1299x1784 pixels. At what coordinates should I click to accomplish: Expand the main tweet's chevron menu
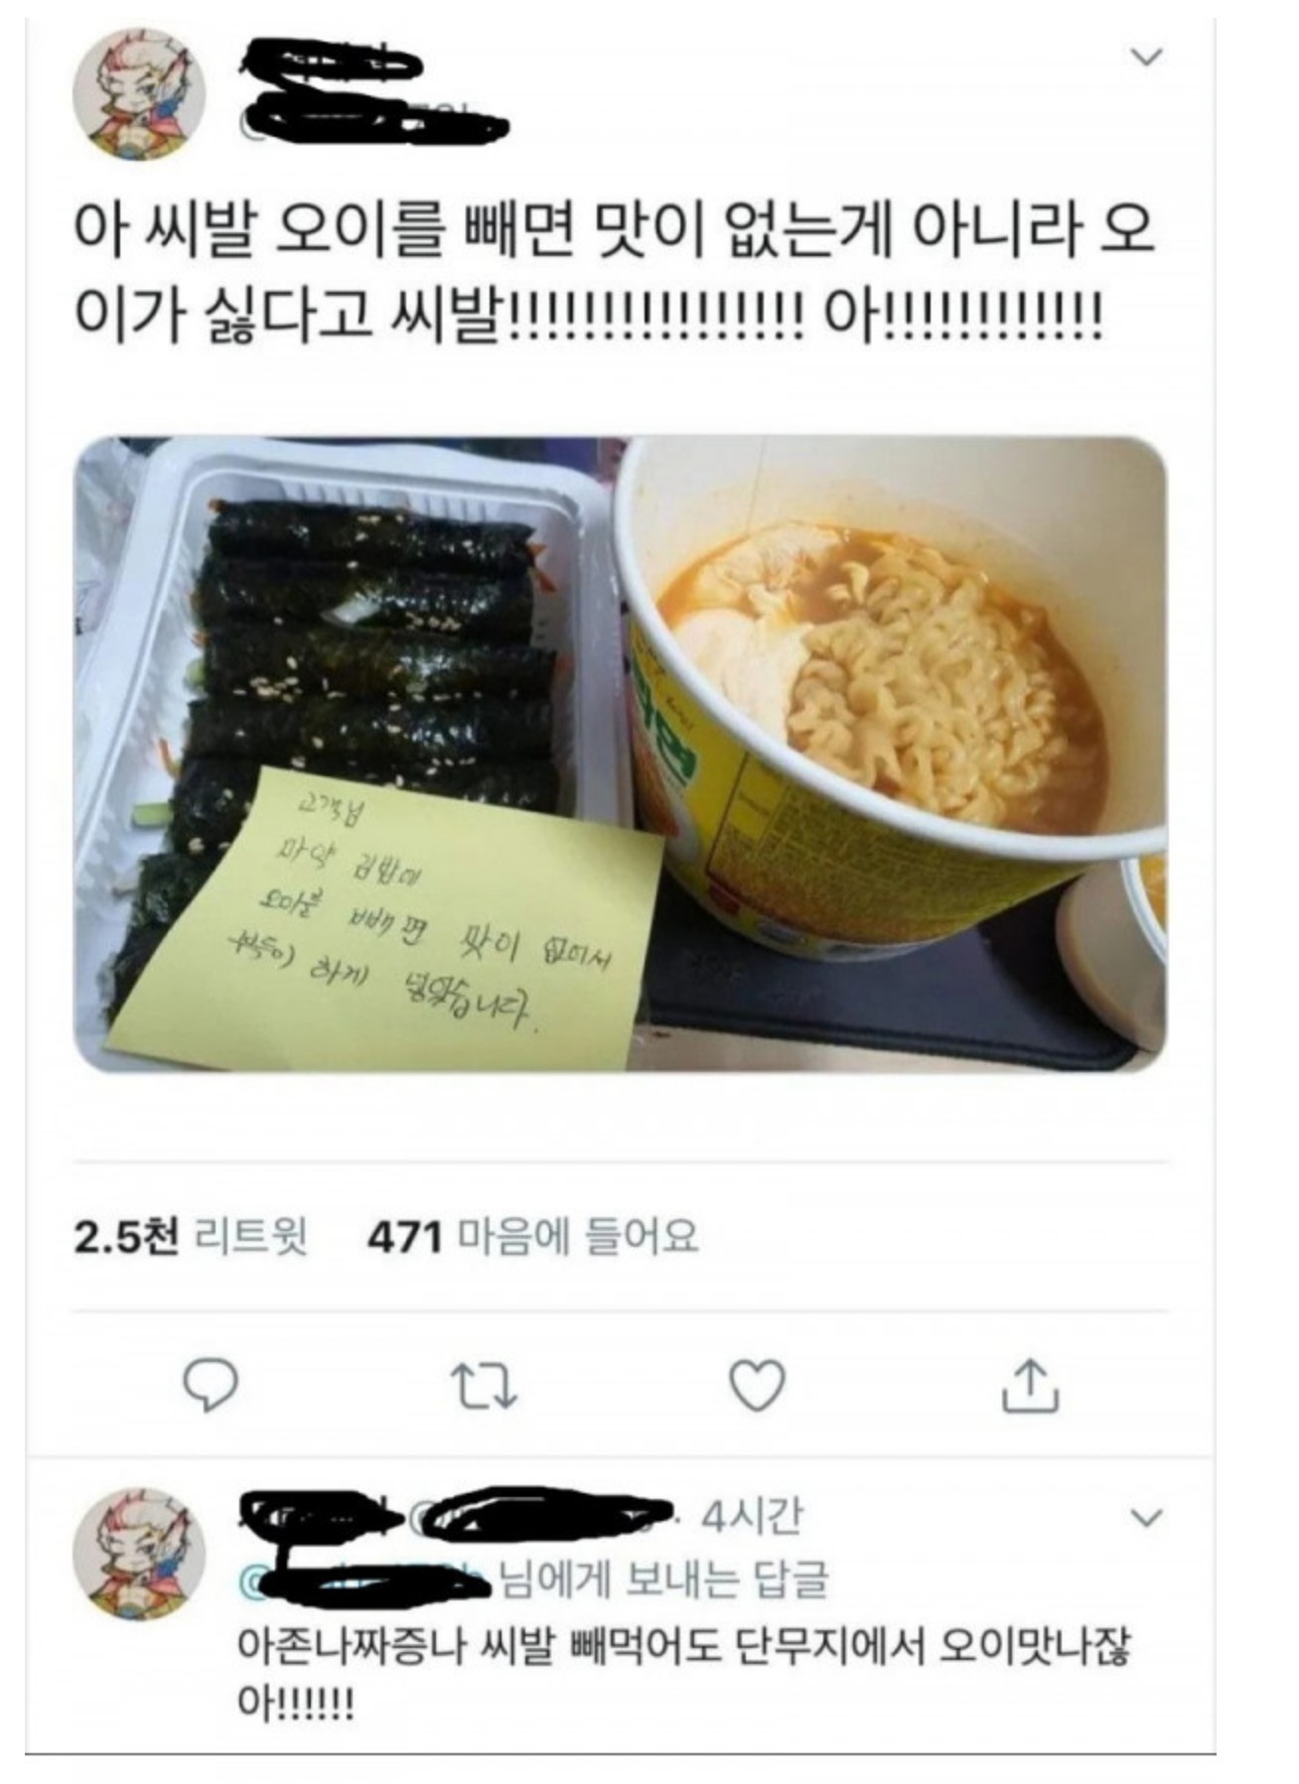(x=1147, y=58)
